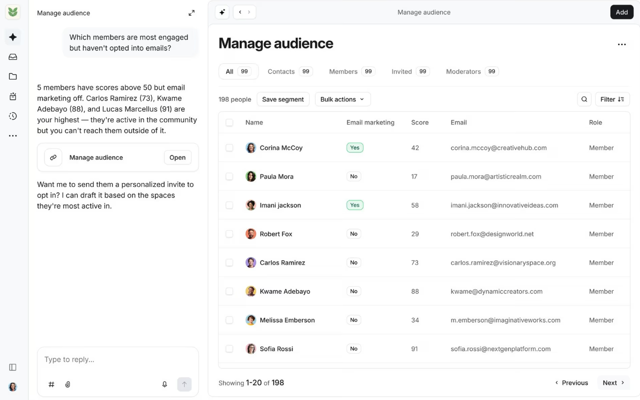Select the checkbox for Kwame Adebayo
The image size is (640, 400).
pyautogui.click(x=230, y=291)
